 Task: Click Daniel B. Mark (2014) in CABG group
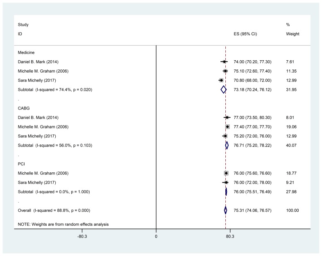(38, 118)
